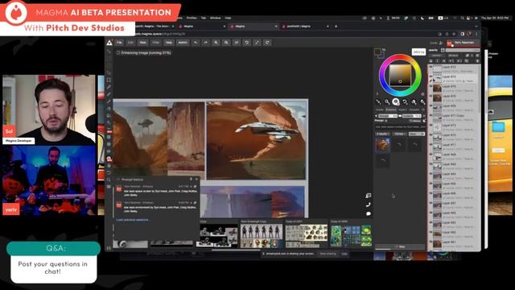Toggle visibility of Layer #76
This screenshot has height=290, width=515.
[431, 96]
